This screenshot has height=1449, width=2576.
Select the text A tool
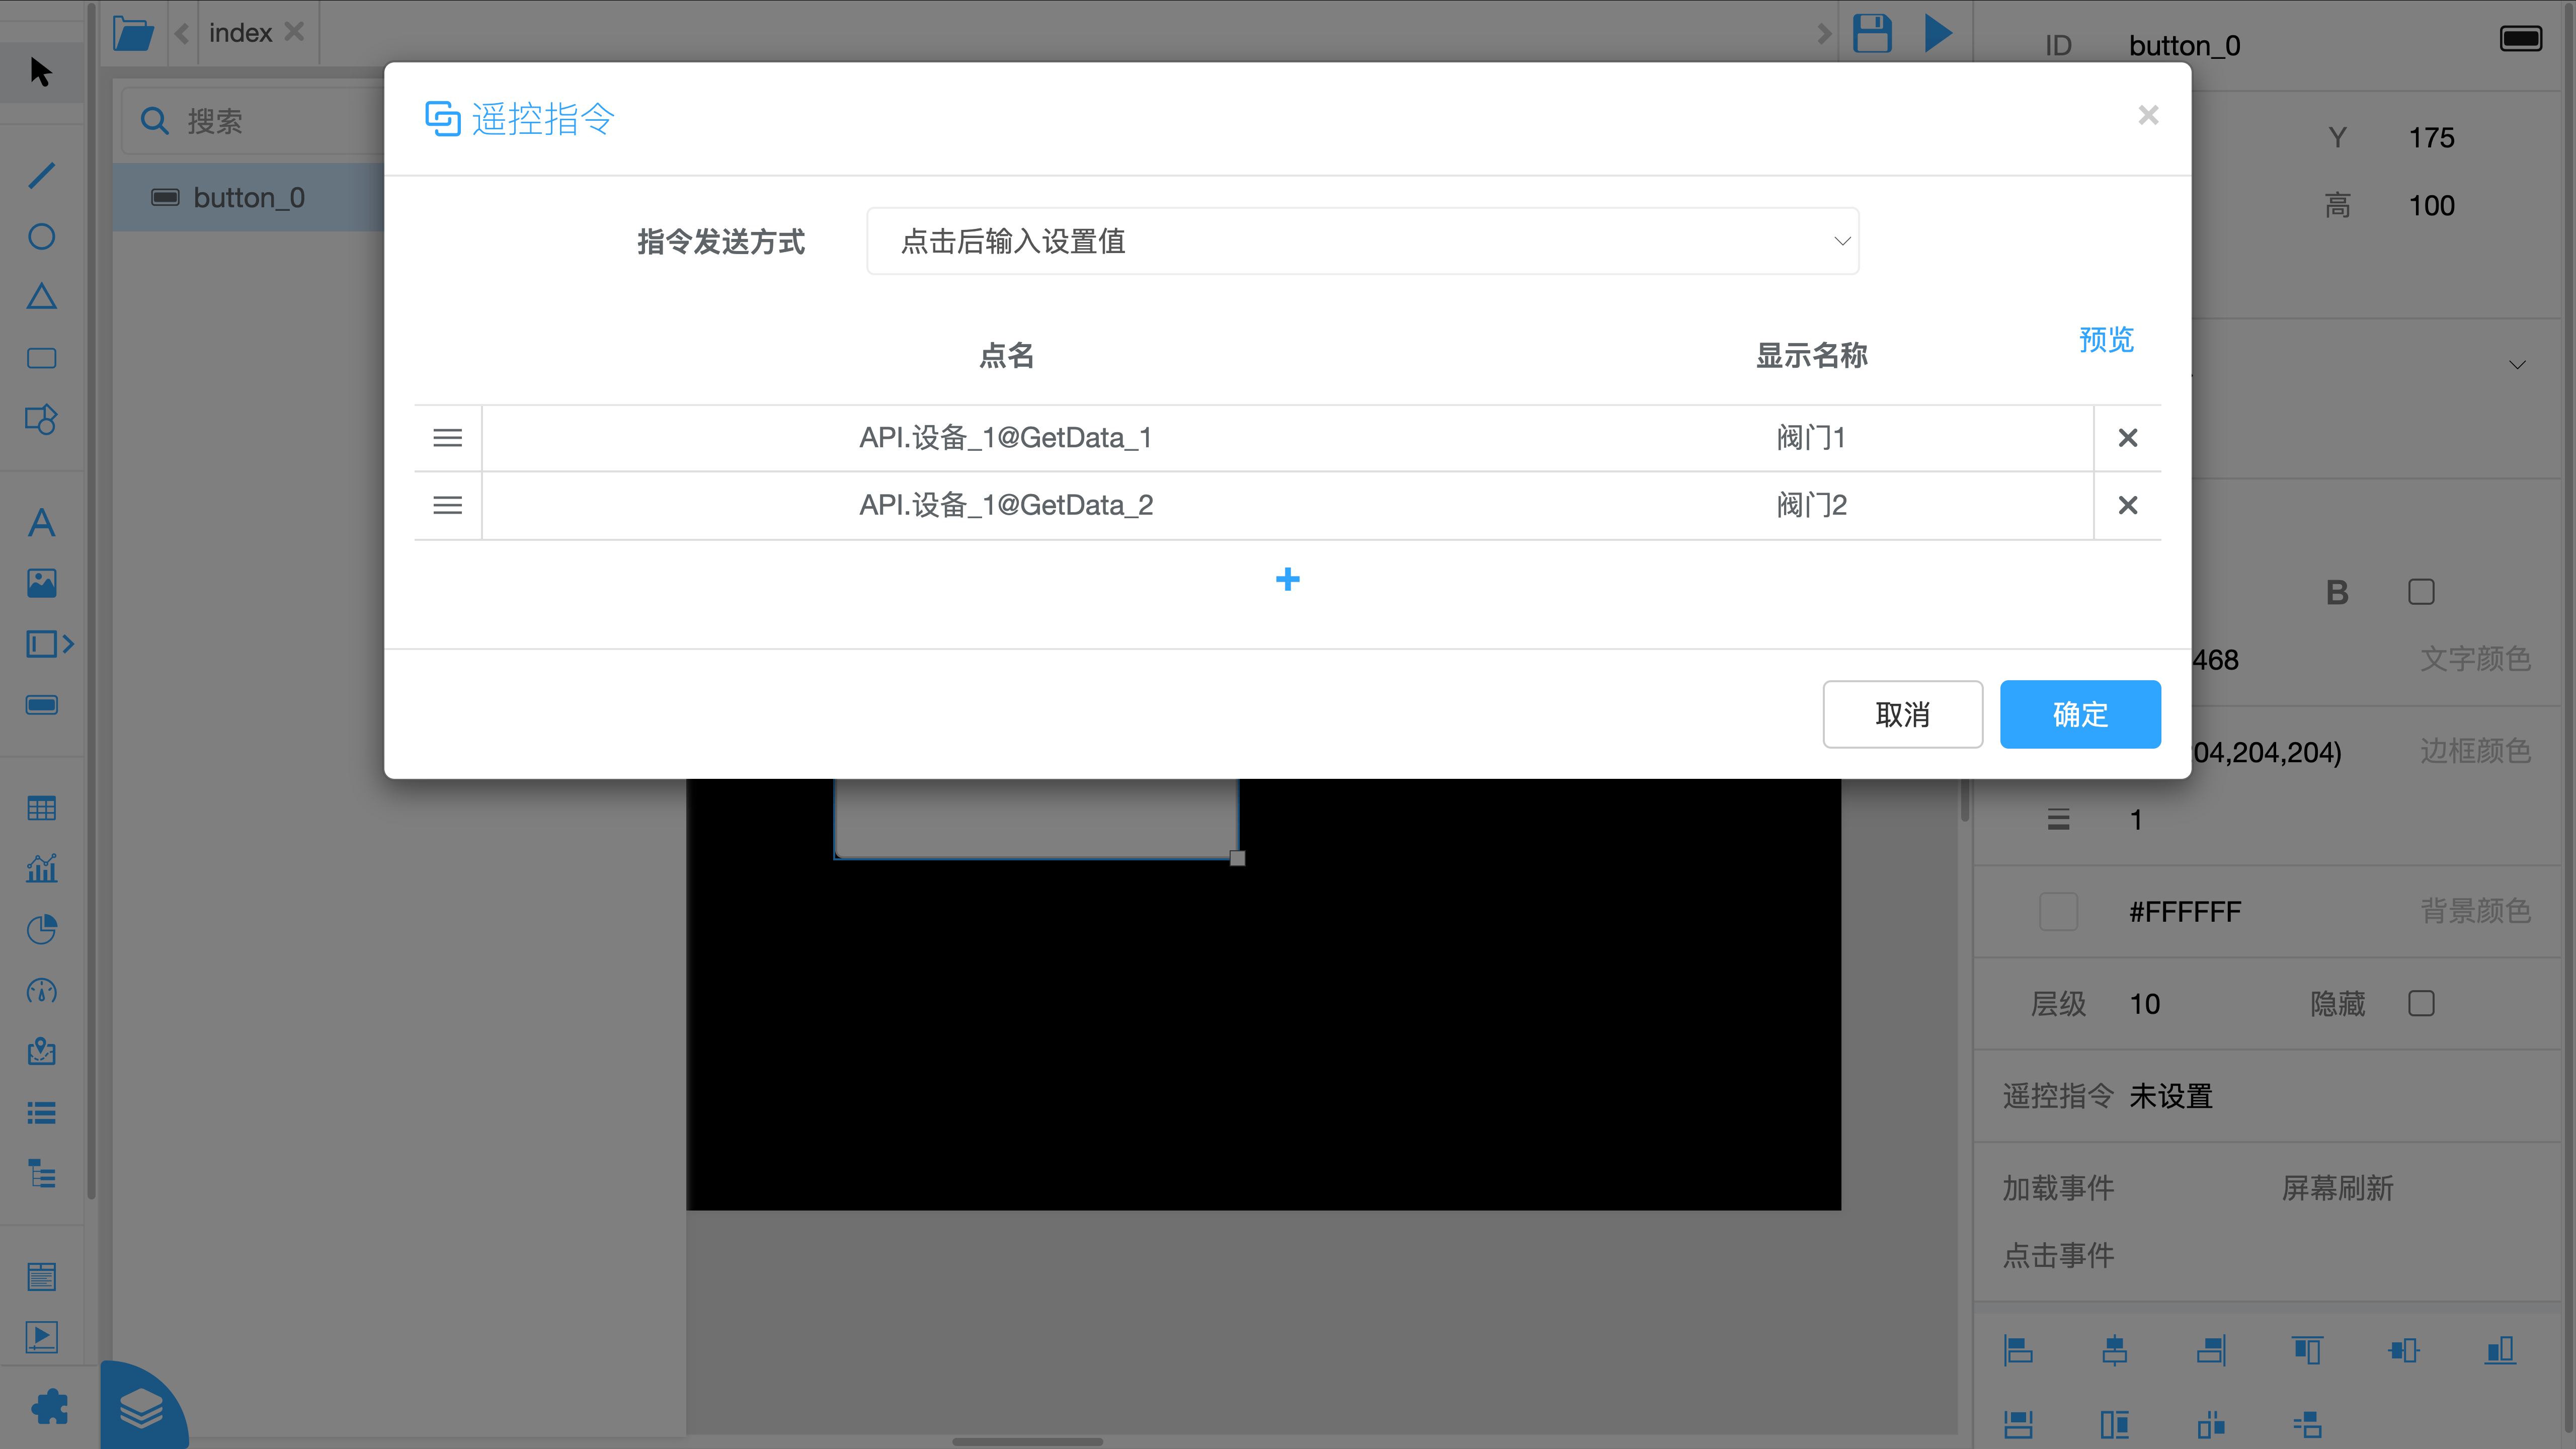[41, 522]
